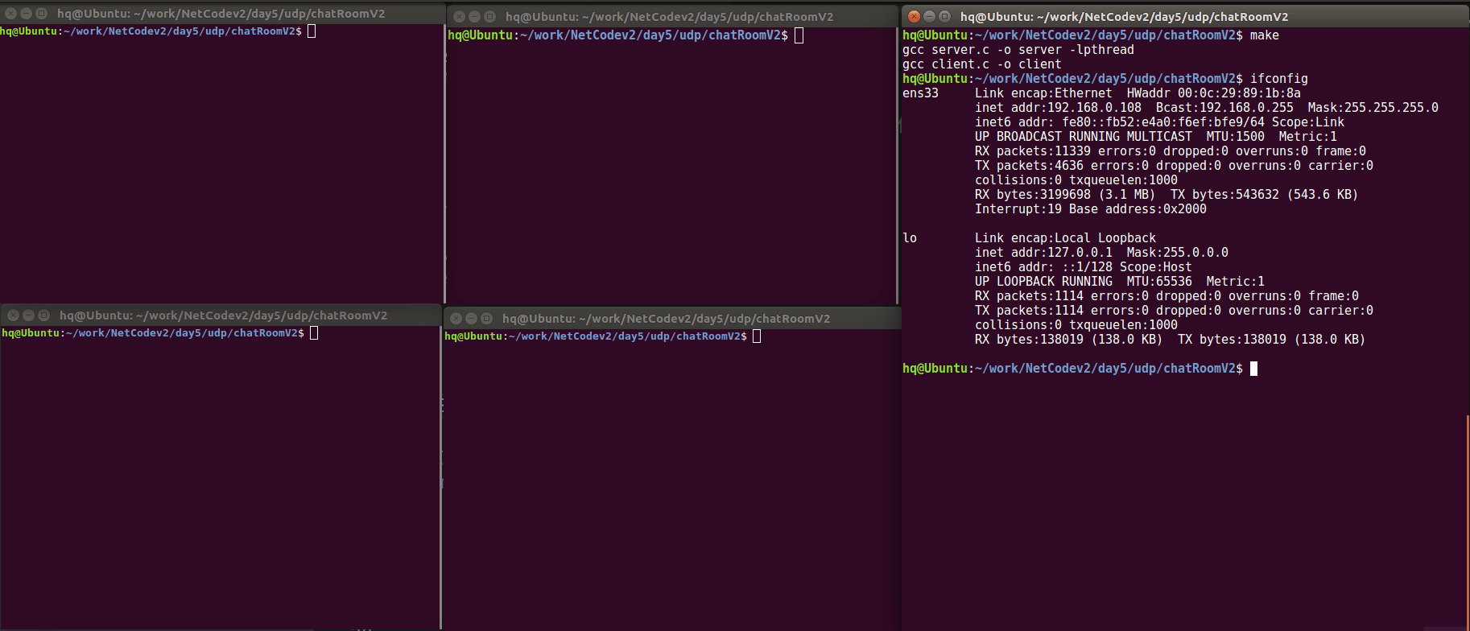1470x631 pixels.
Task: Click 'MTU:65536' text
Action: click(x=1159, y=282)
